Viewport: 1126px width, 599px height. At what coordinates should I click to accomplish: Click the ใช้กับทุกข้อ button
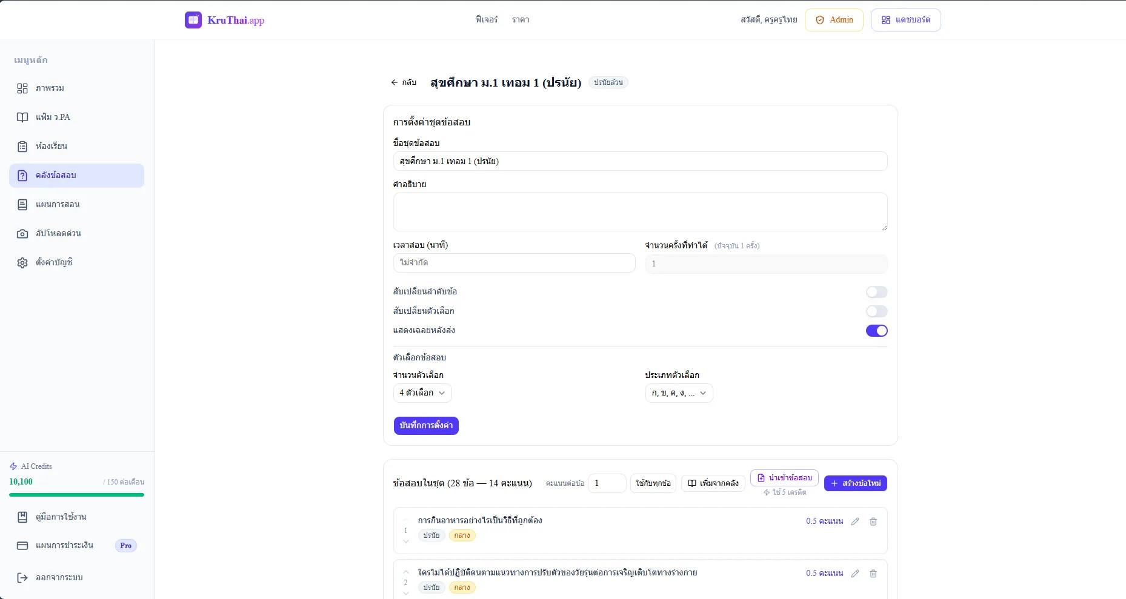[653, 483]
